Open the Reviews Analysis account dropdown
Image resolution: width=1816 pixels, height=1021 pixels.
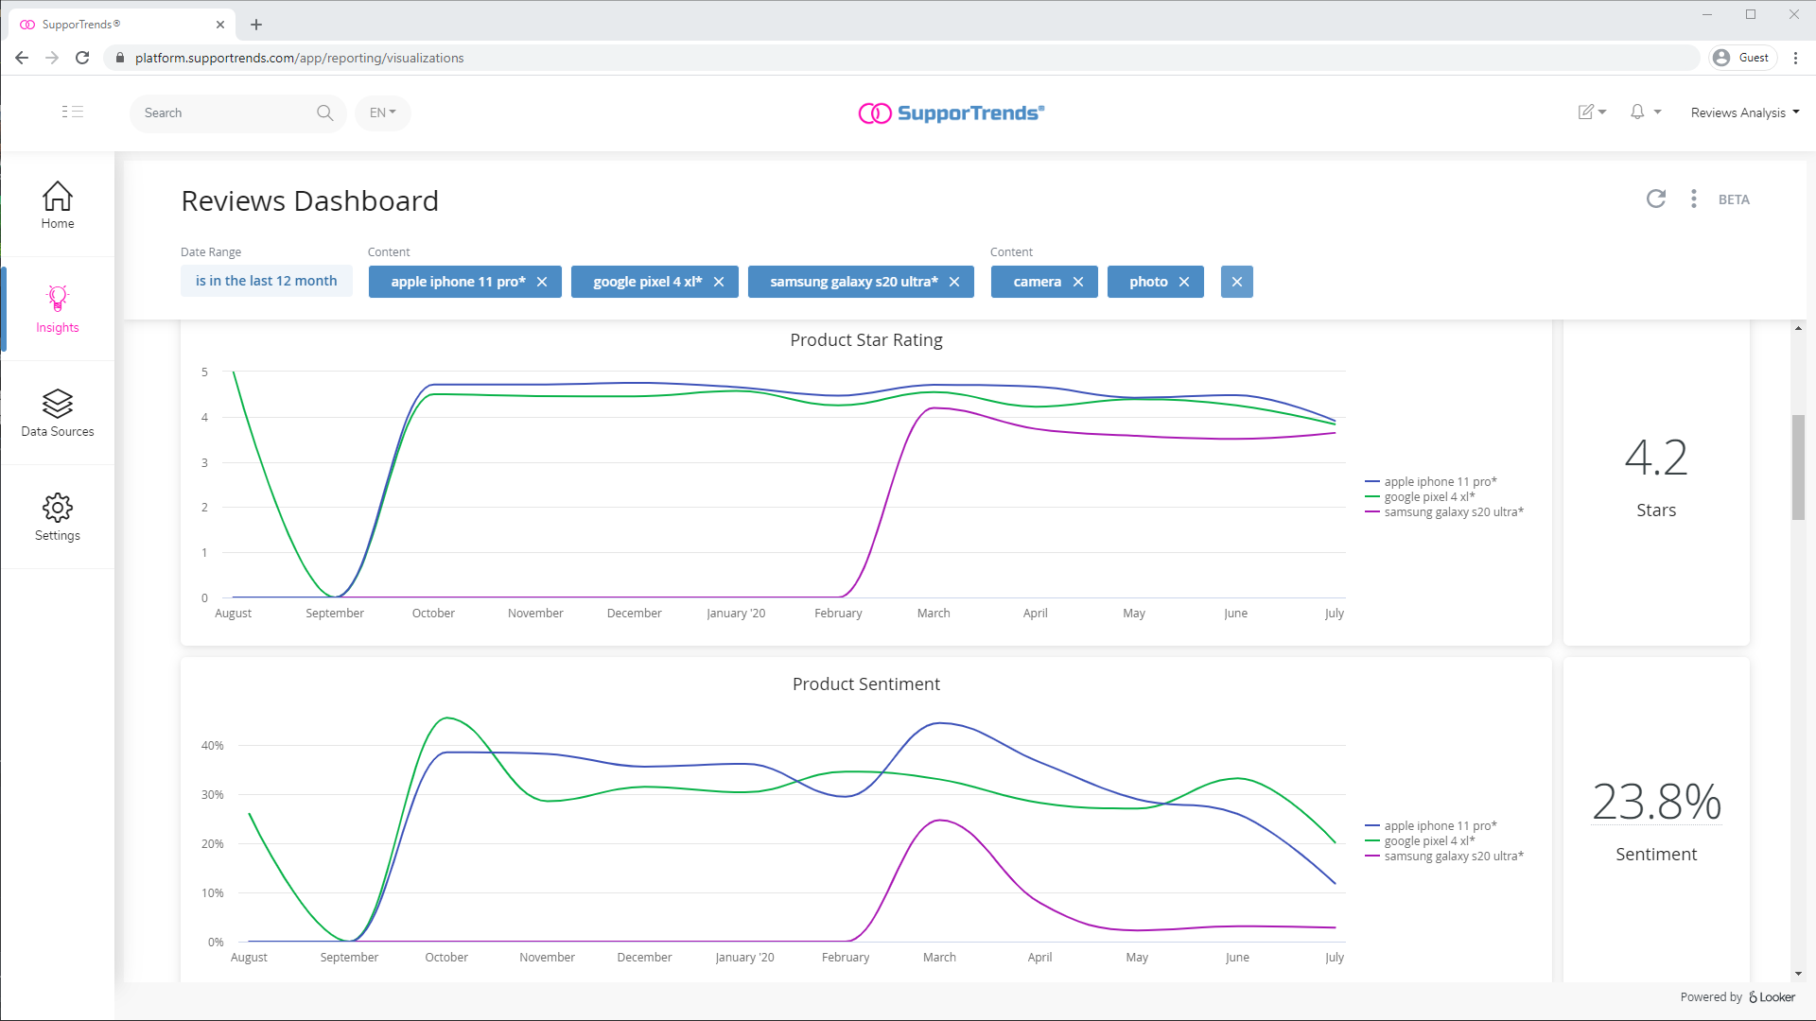coord(1745,112)
